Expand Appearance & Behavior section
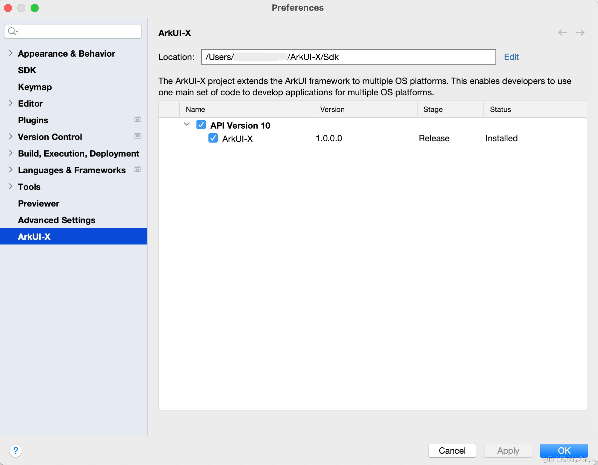598x465 pixels. click(x=11, y=53)
